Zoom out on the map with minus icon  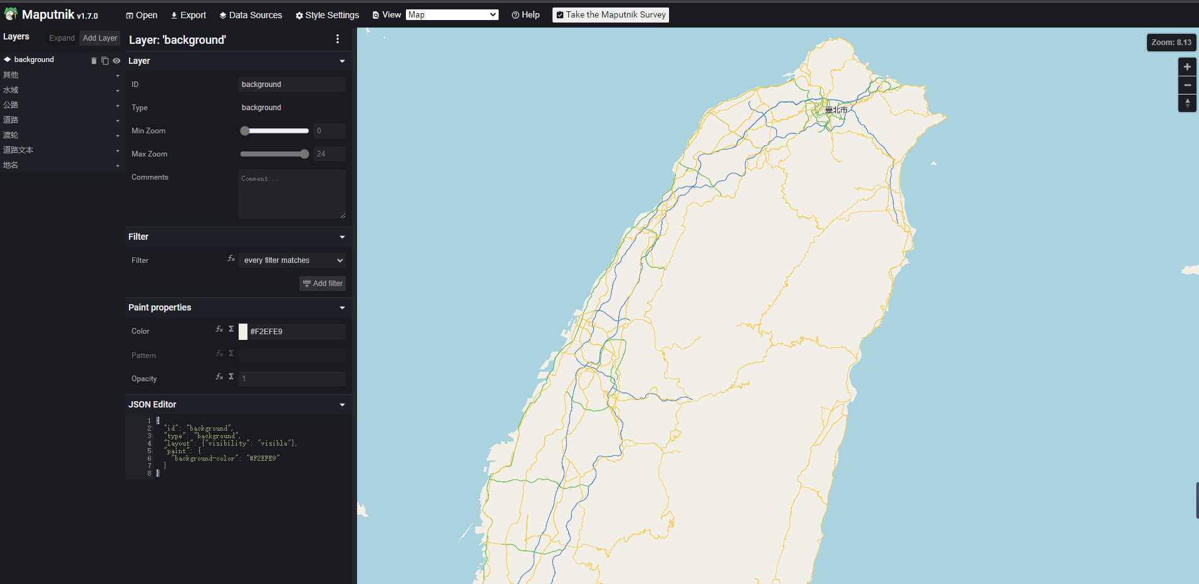(x=1186, y=85)
